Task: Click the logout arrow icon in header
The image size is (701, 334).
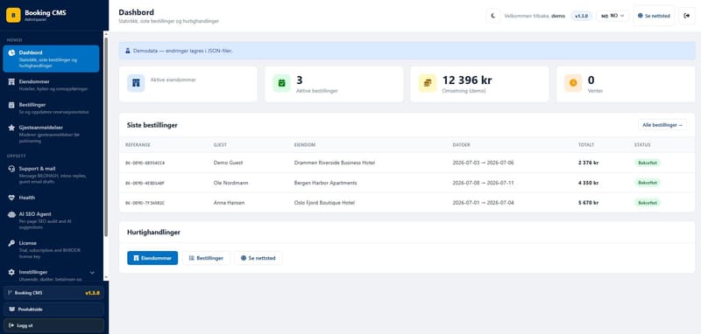Action: (687, 16)
